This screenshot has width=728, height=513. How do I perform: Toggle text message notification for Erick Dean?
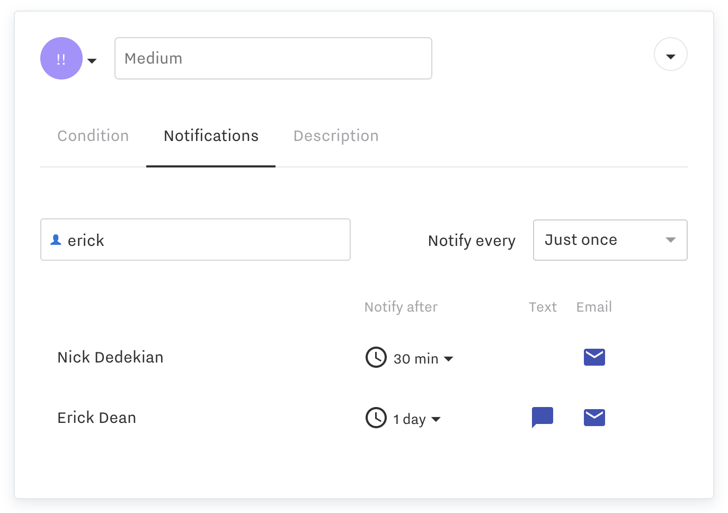click(542, 417)
